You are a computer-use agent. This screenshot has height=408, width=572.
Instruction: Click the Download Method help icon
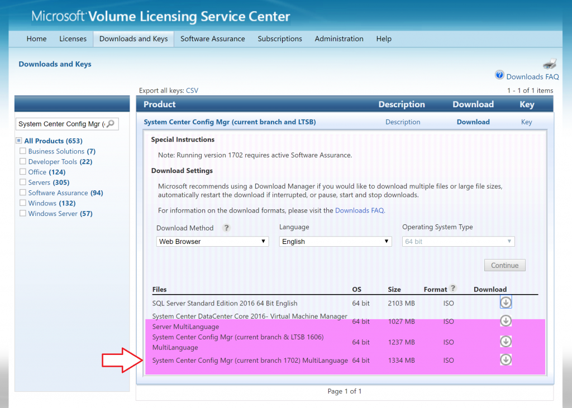point(227,228)
